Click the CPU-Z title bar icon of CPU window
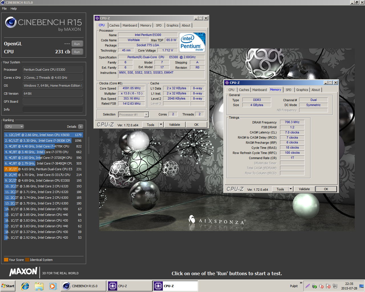 [x=97, y=18]
